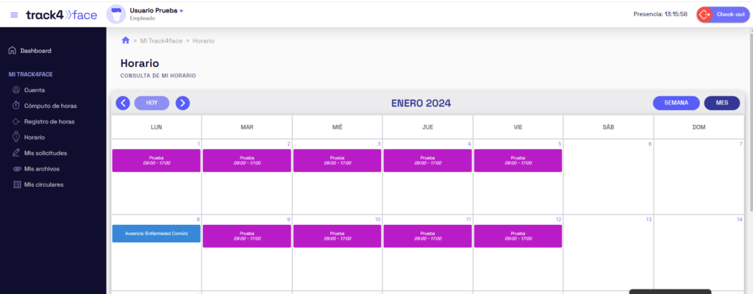Expand the Usuario Prueba dropdown
753x294 pixels.
[x=182, y=11]
